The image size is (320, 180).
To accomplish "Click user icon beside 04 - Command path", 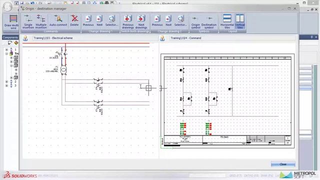I will tap(162, 38).
